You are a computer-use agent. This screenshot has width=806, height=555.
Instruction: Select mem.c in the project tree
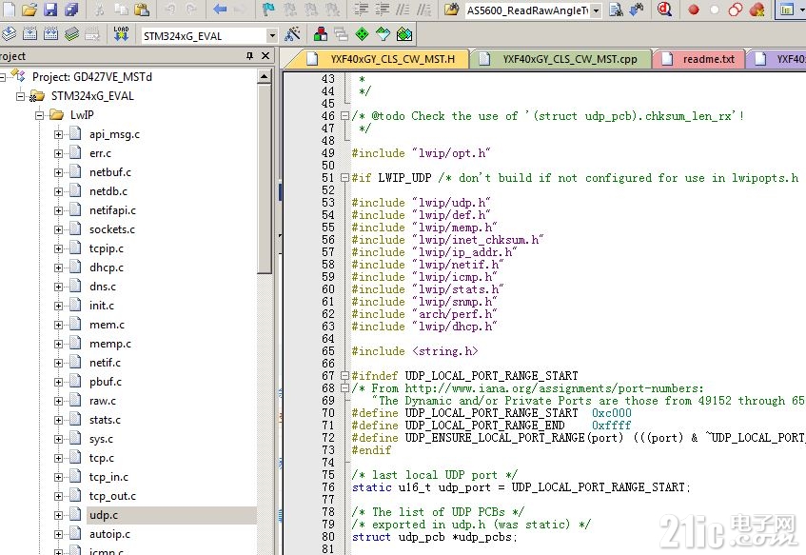pos(107,325)
